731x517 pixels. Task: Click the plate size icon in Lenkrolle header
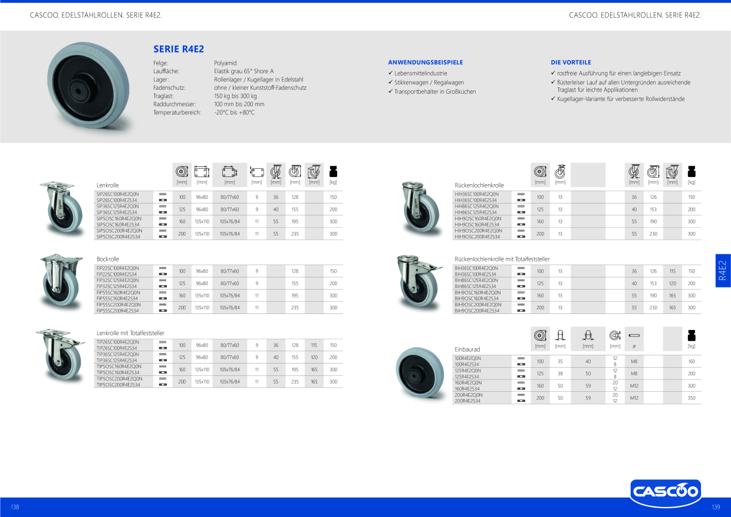tap(202, 172)
